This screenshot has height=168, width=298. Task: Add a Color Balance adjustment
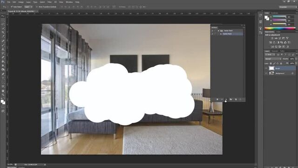[x=274, y=42]
